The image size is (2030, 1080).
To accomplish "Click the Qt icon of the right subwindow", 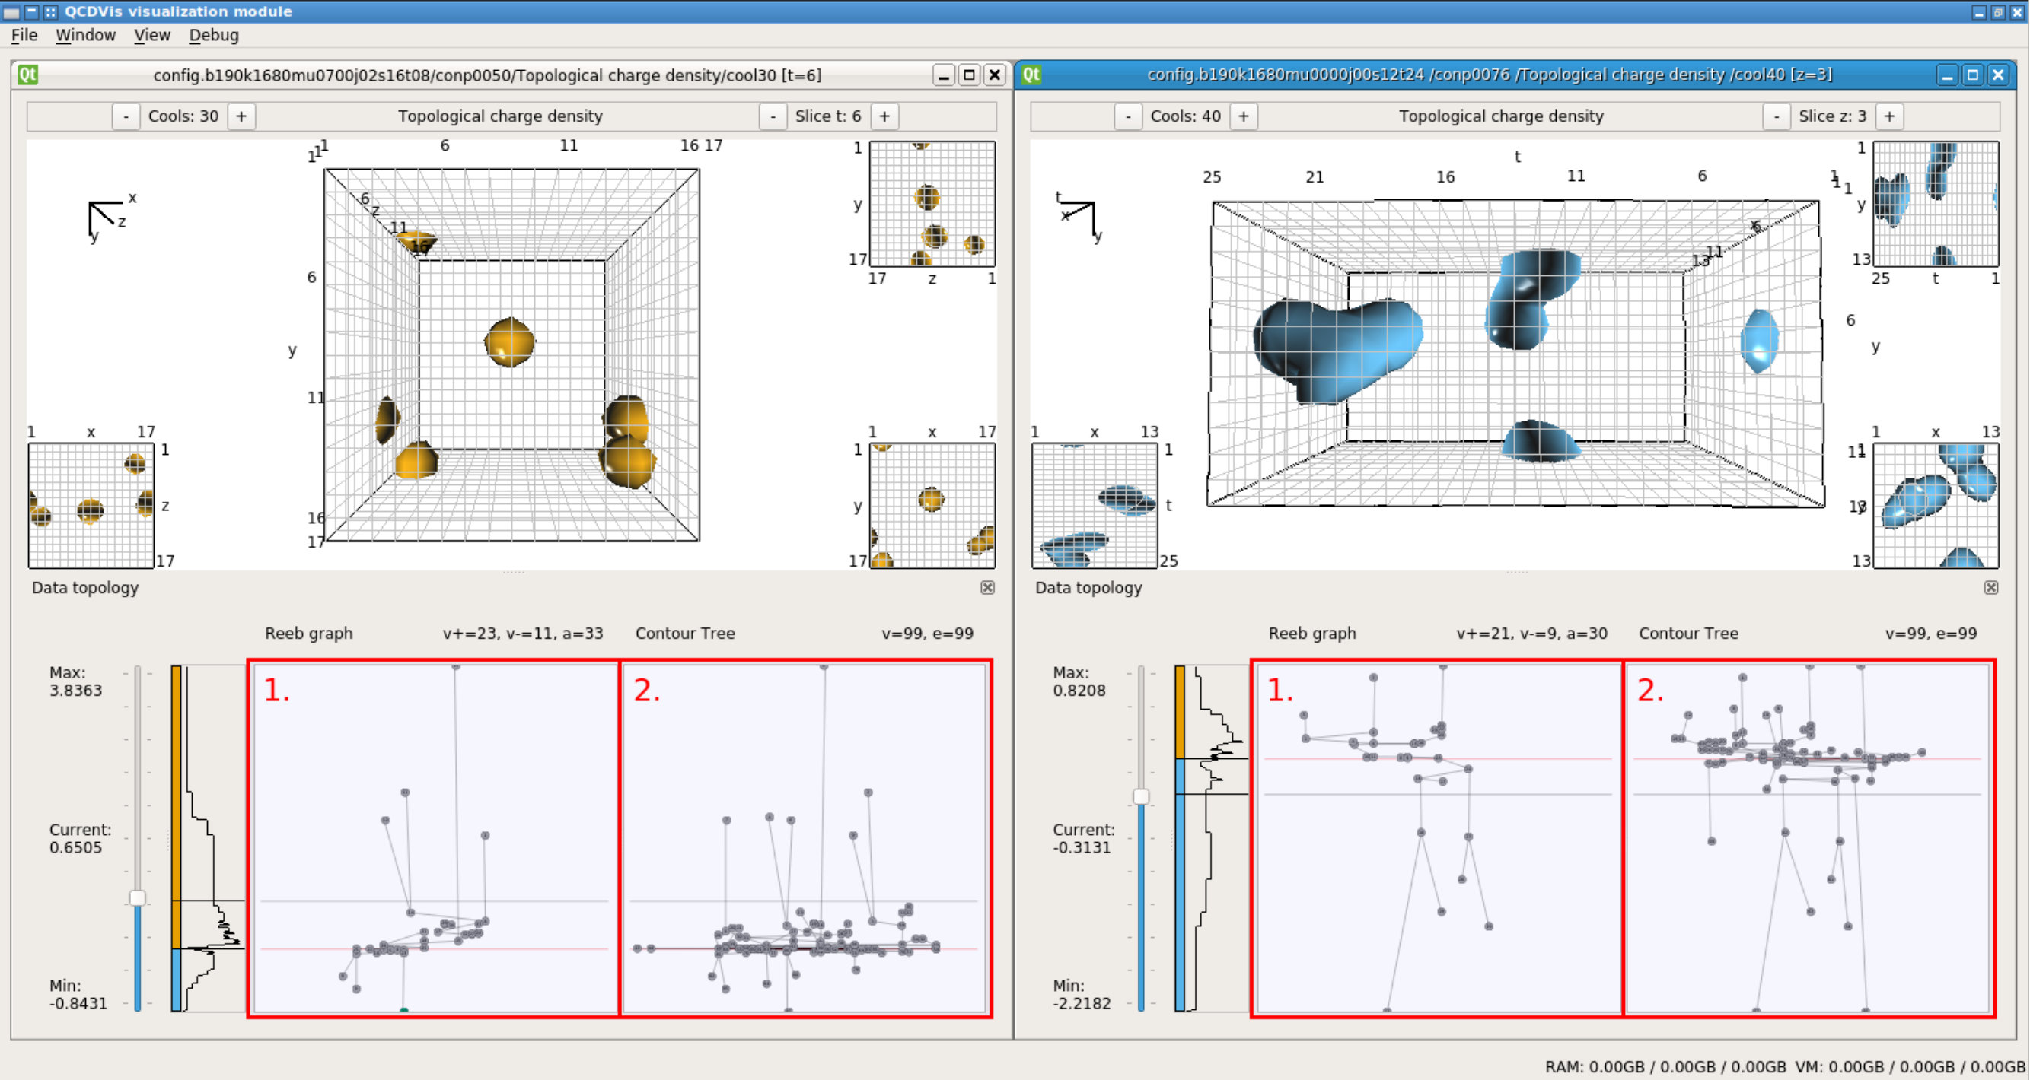I will click(1031, 75).
